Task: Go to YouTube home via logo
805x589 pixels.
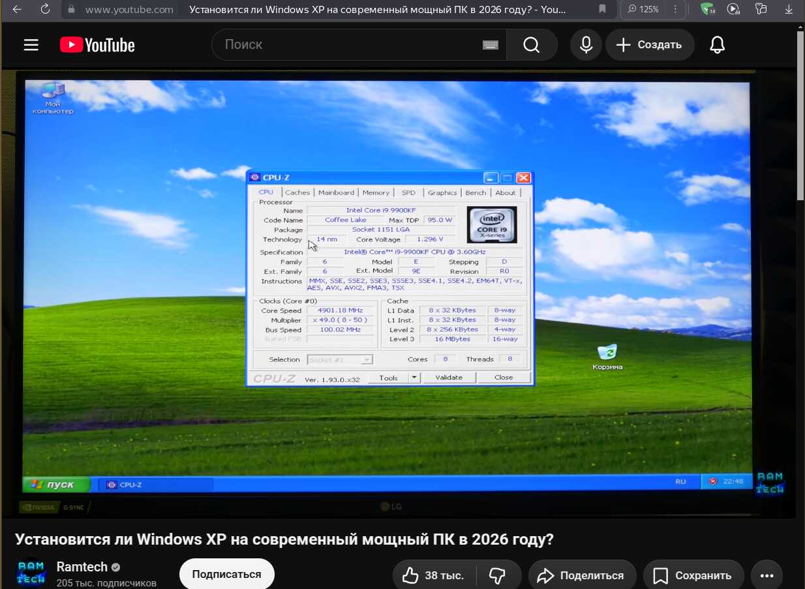Action: pos(97,44)
